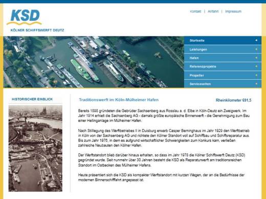This screenshot has height=199, width=266.
Task: Open the Hafen menu item
Action: (223, 58)
